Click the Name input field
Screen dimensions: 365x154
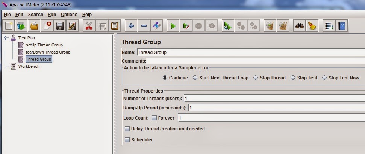(x=251, y=52)
